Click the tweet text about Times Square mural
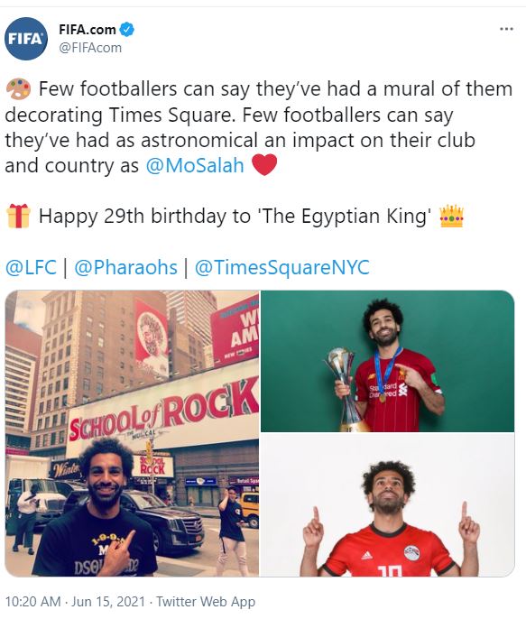The image size is (526, 619). tap(259, 127)
